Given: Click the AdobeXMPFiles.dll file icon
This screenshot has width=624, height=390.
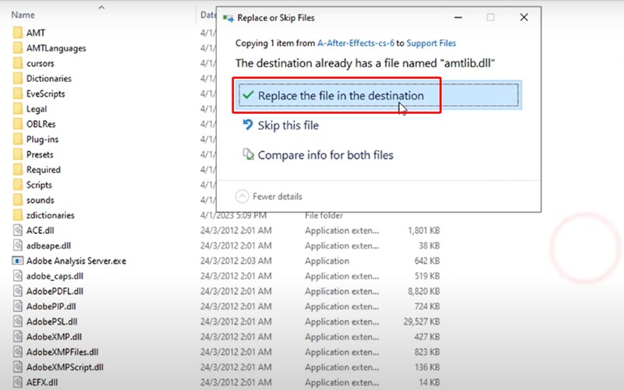Looking at the screenshot, I should tap(18, 352).
